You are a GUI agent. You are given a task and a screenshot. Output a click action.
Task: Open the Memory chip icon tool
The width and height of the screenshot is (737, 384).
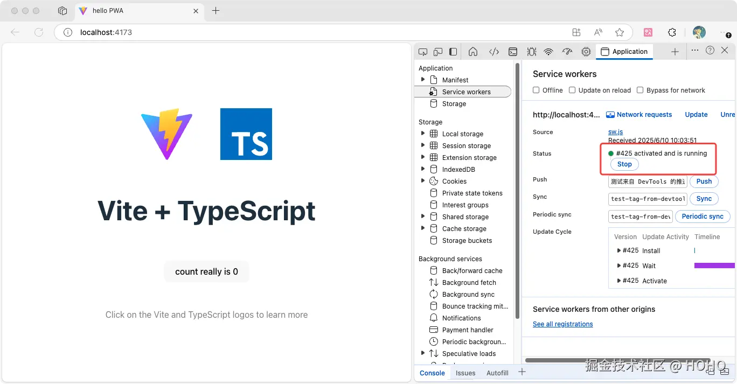[x=586, y=52]
